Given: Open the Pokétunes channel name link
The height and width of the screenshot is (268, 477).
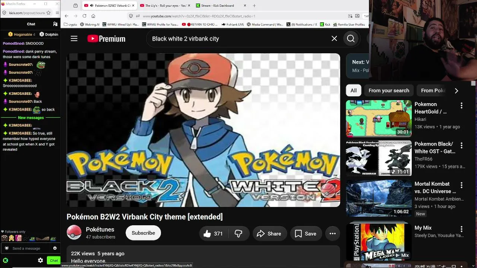Looking at the screenshot, I should click(x=100, y=230).
